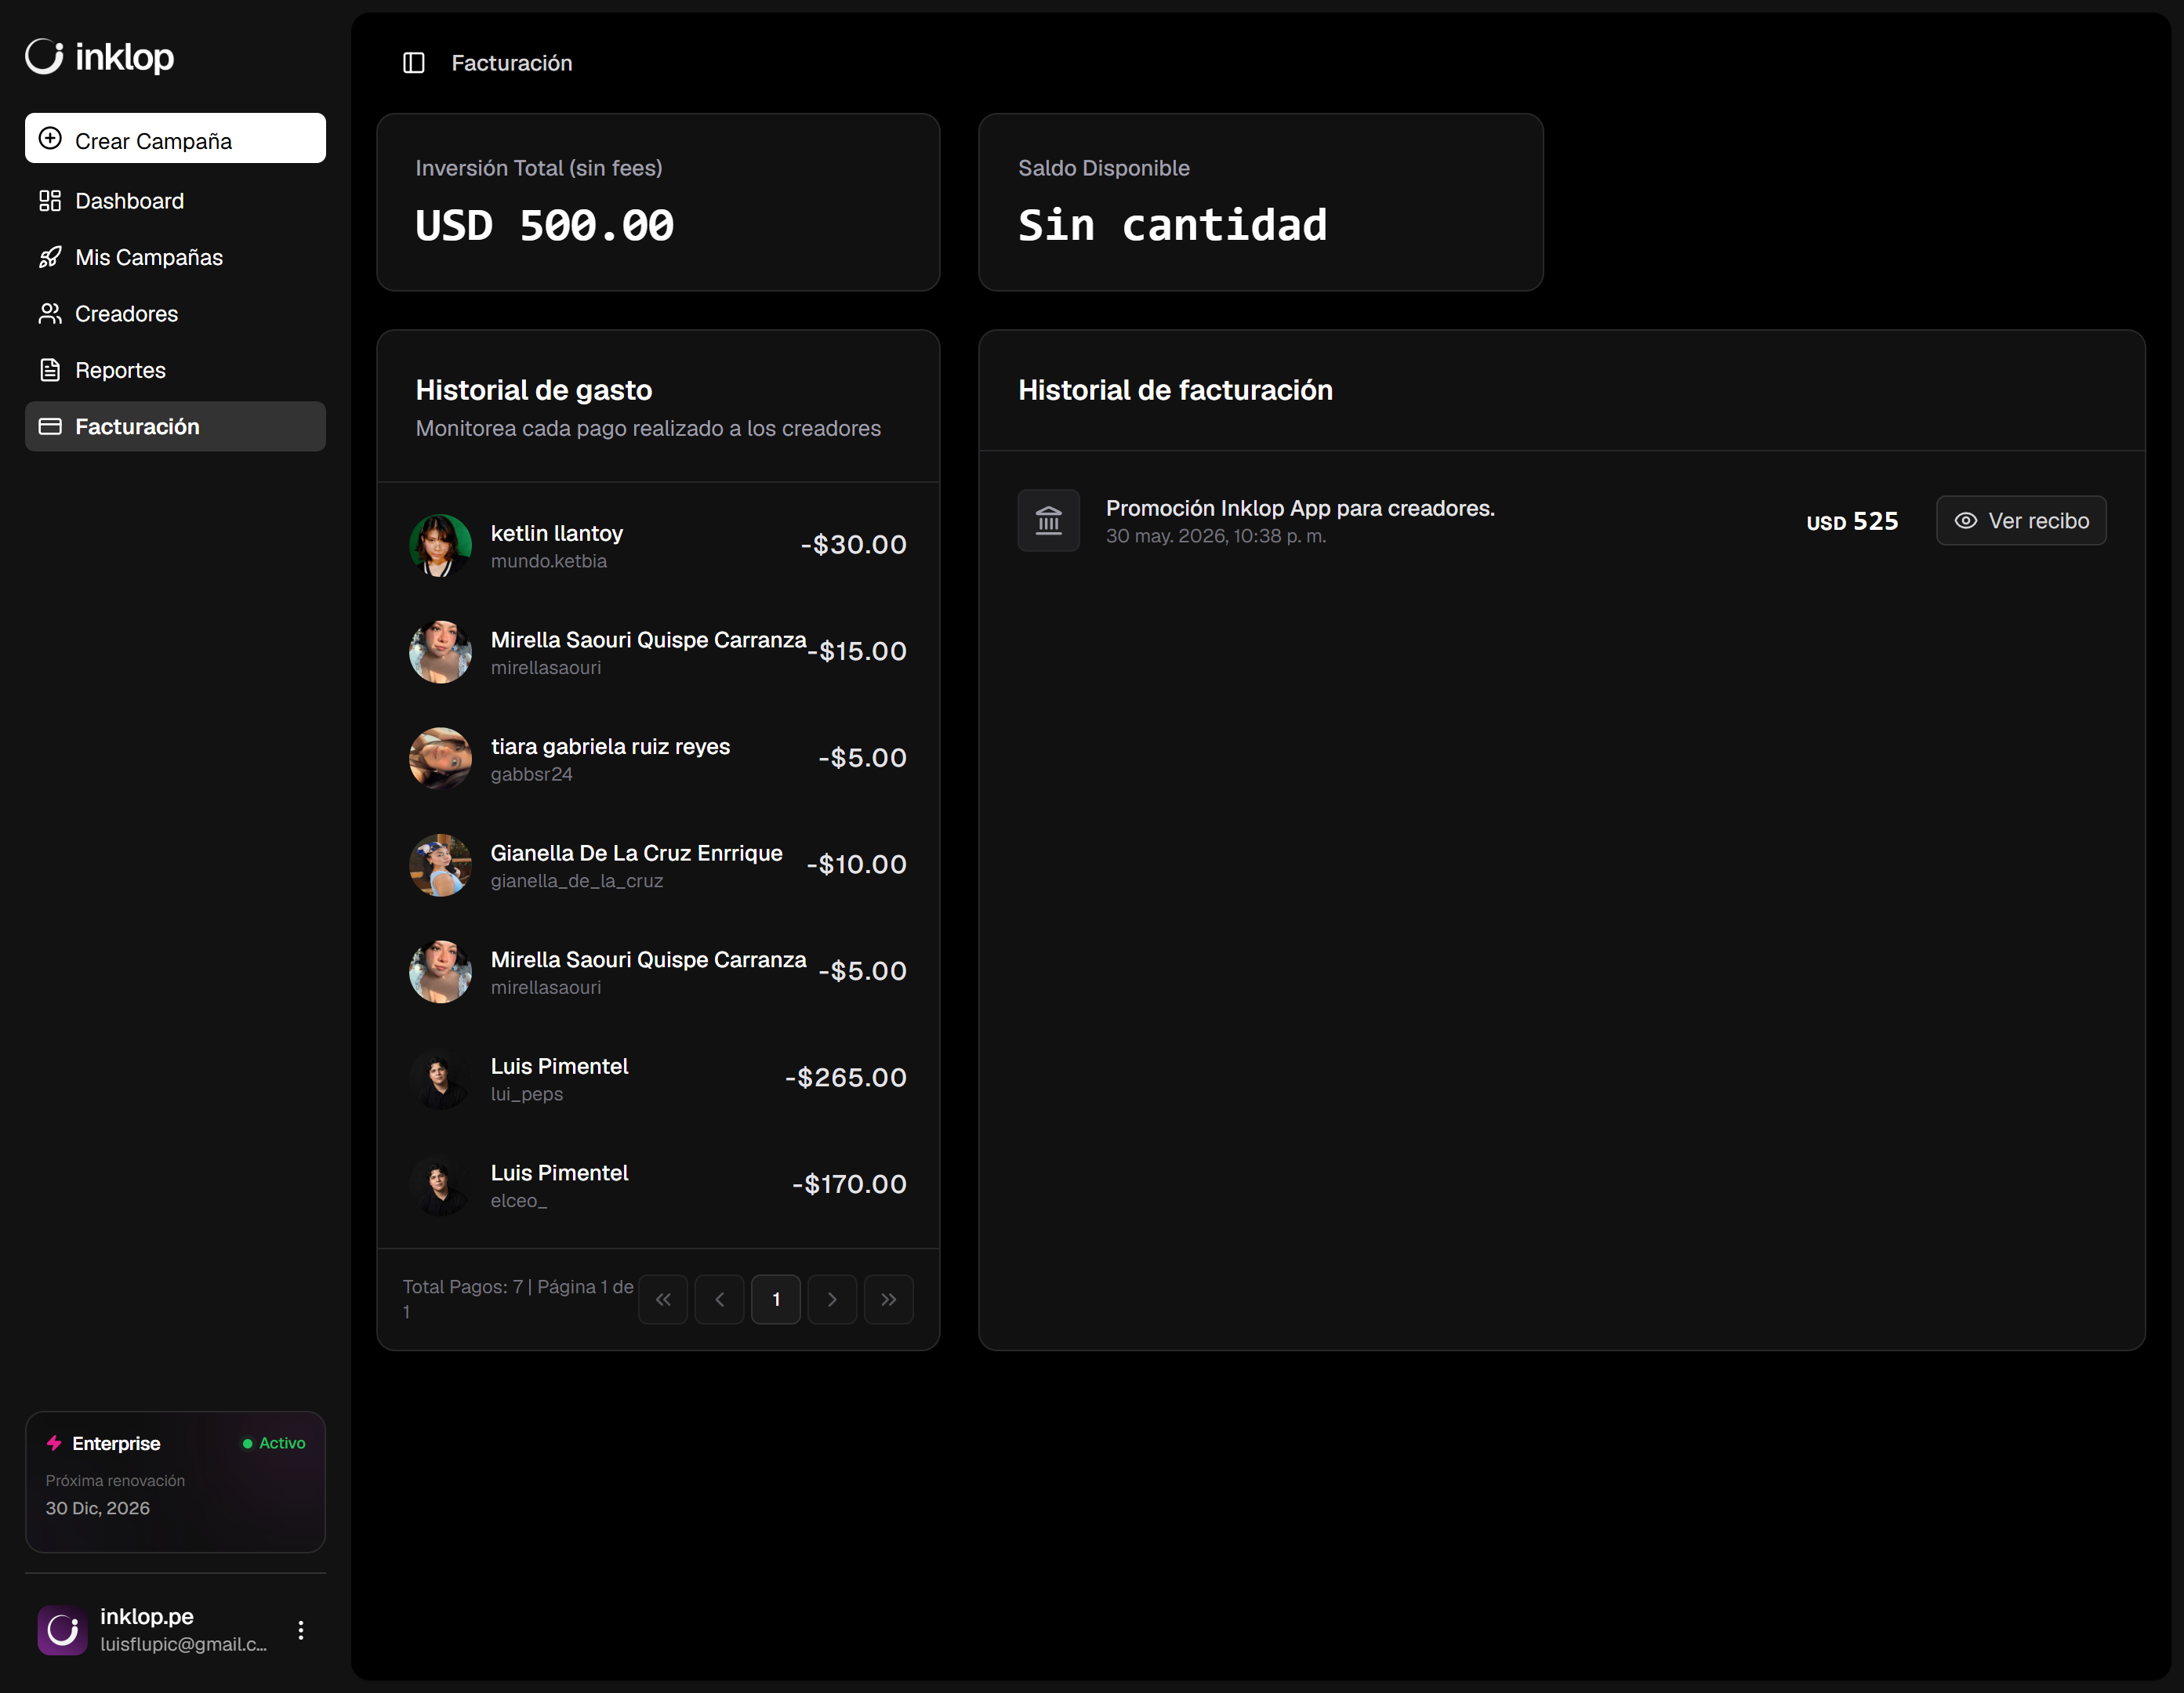Click the 'Historial de facturación' heading
This screenshot has height=1693, width=2184.
1175,390
